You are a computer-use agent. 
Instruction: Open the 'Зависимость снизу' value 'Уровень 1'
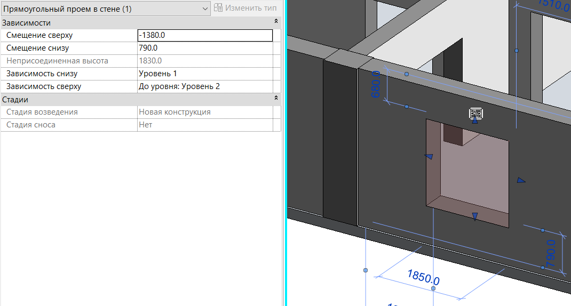[205, 74]
